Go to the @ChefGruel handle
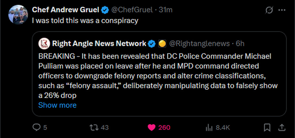 pyautogui.click(x=132, y=10)
